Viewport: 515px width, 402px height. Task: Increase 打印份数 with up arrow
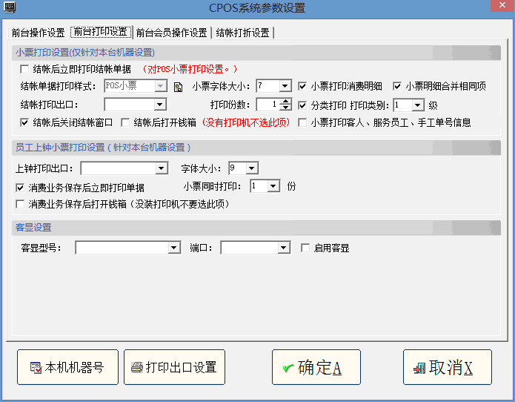tap(286, 102)
